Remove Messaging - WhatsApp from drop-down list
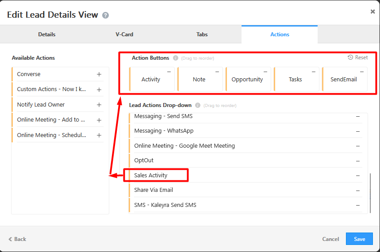The image size is (380, 252). point(357,131)
